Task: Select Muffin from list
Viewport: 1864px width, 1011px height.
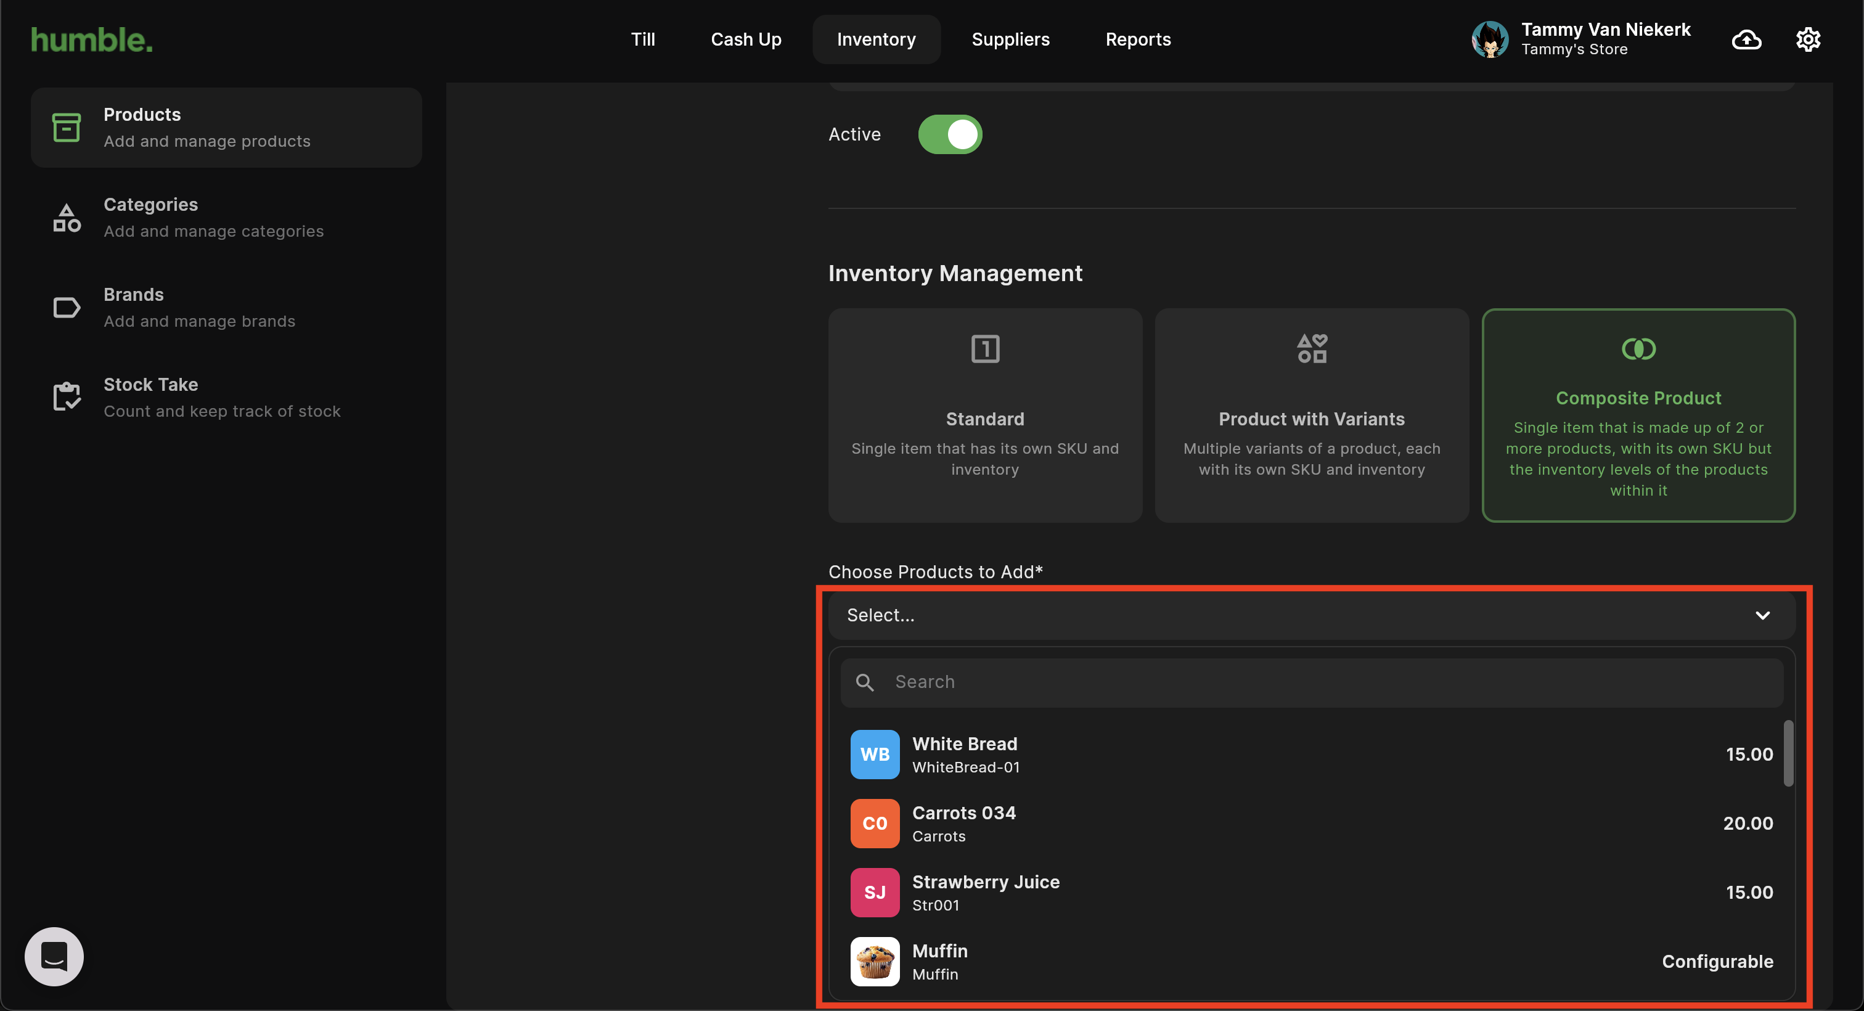Action: (x=1311, y=962)
